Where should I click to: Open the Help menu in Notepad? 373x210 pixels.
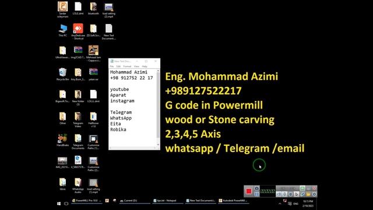[x=145, y=66]
